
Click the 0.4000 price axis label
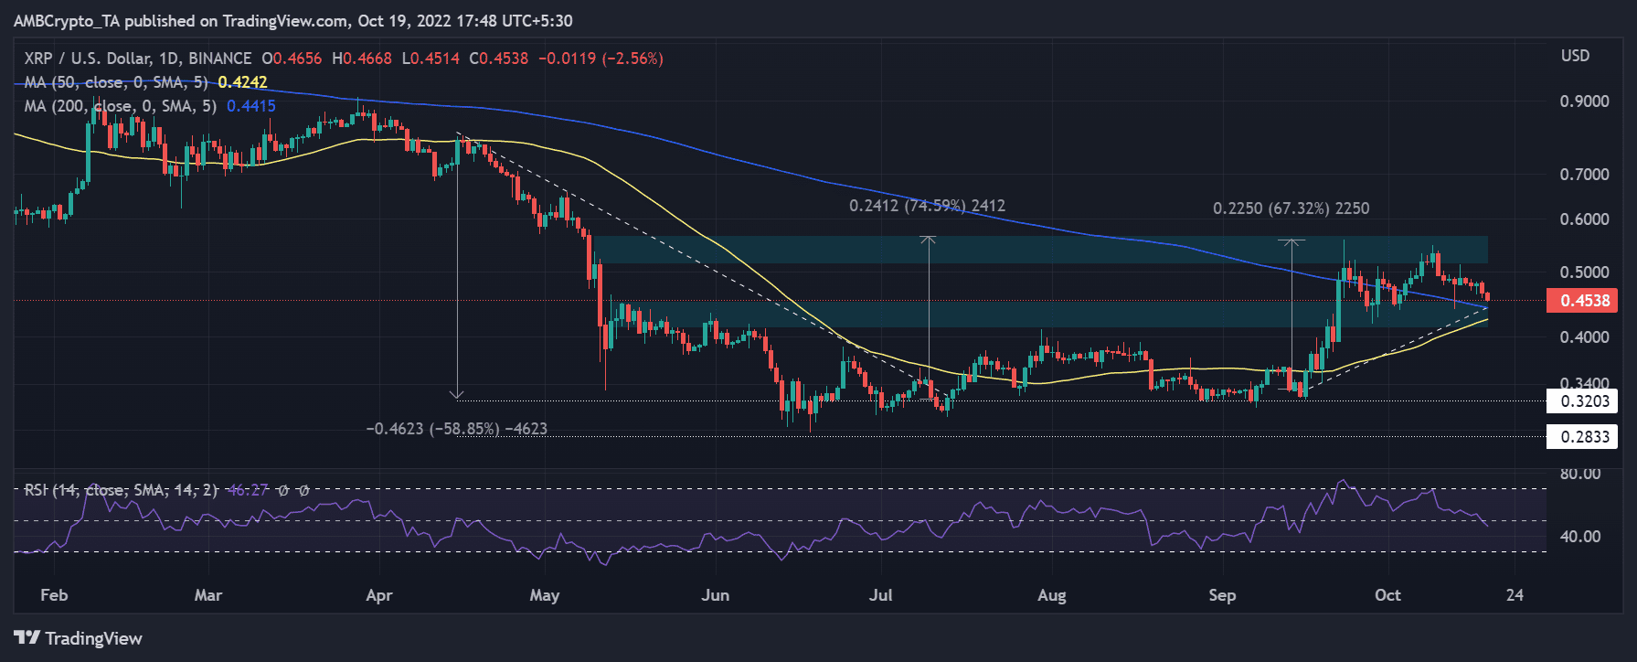click(1584, 337)
